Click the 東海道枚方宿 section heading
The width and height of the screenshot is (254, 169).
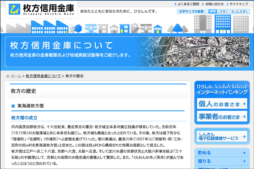pos(30,106)
